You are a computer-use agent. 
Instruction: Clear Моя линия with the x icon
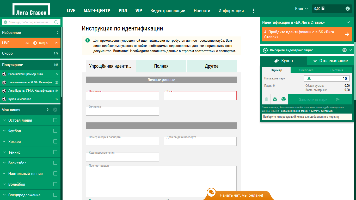55,110
